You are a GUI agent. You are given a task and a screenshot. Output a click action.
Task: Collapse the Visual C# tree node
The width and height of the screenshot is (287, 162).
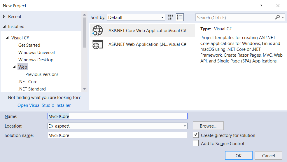7,38
